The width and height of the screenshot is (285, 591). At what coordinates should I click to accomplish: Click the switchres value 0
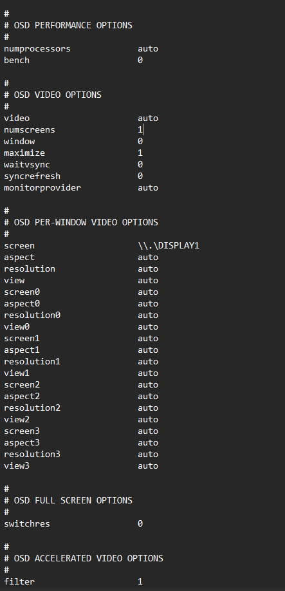(x=140, y=523)
